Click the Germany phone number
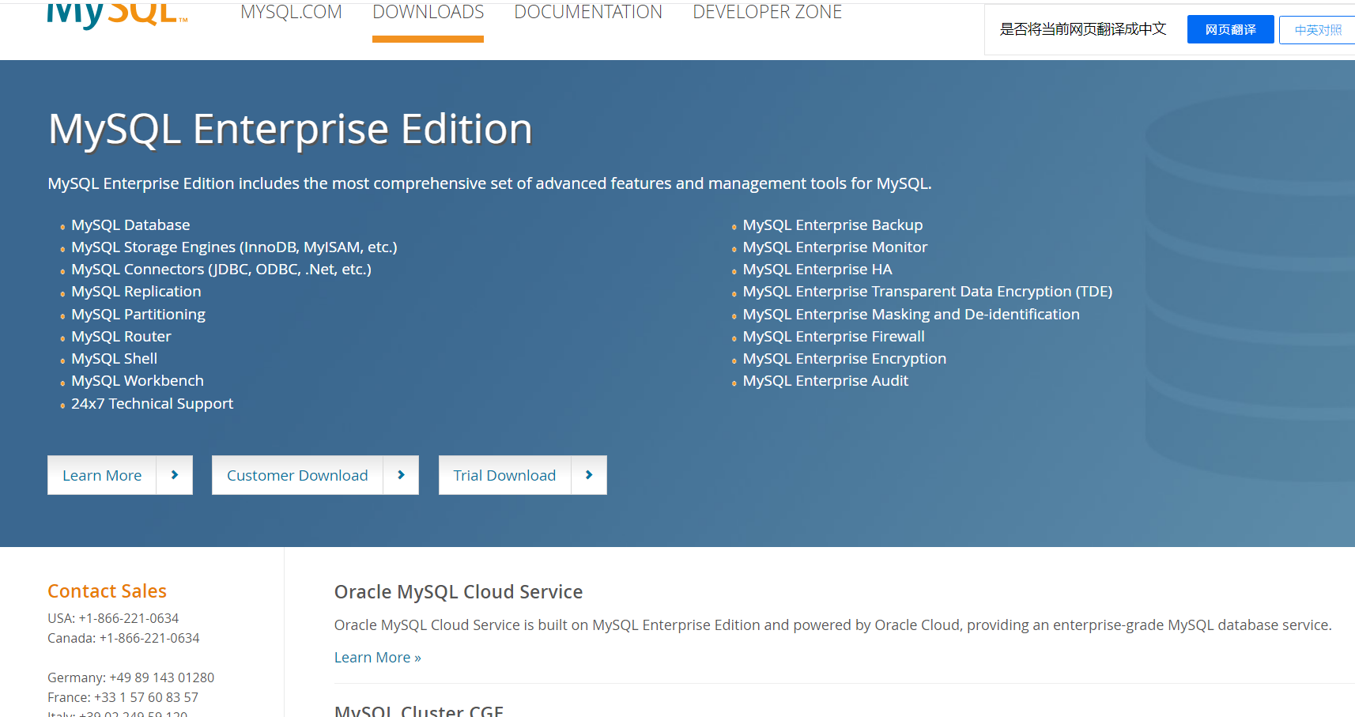This screenshot has height=717, width=1355. tap(162, 677)
